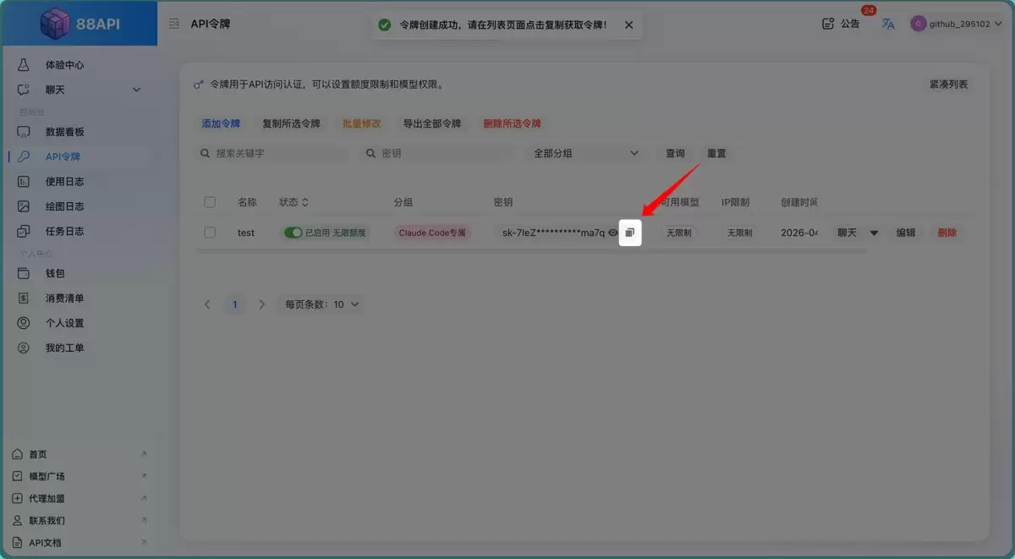Copy the token with the copy icon
The image size is (1015, 559).
(630, 233)
